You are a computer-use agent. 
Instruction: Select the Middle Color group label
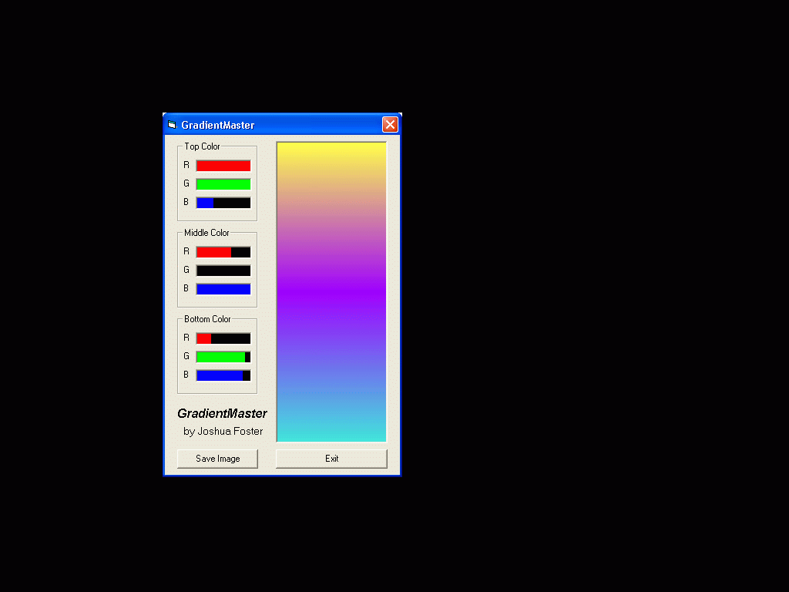(x=206, y=233)
